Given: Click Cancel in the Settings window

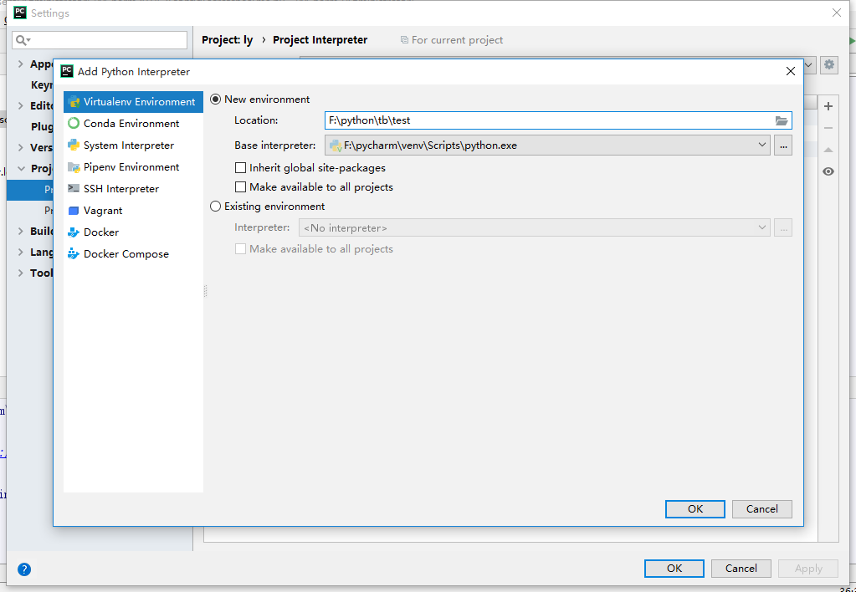Looking at the screenshot, I should pyautogui.click(x=741, y=569).
